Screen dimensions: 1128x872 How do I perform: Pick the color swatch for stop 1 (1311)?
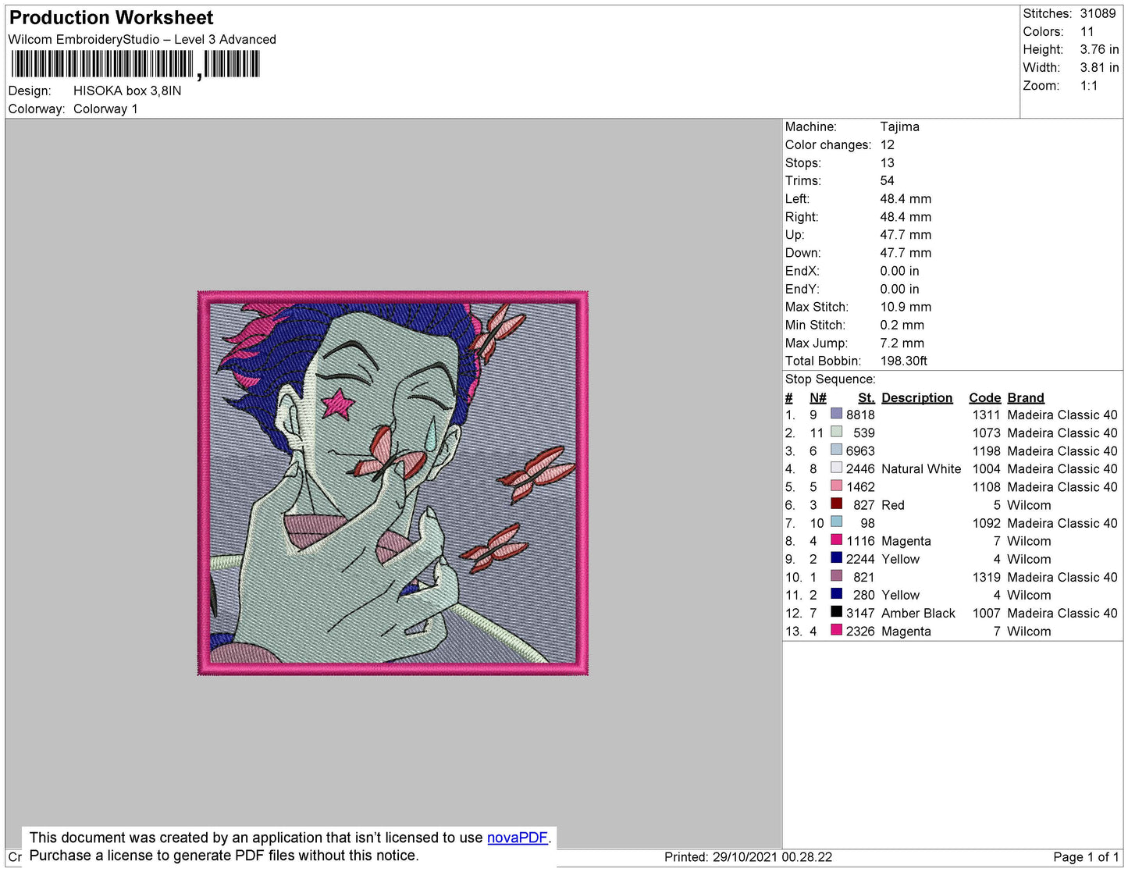(837, 414)
